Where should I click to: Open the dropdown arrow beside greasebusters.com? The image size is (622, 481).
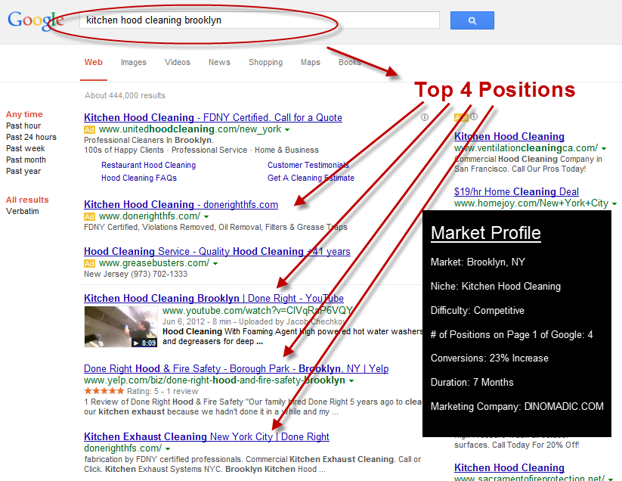pos(215,264)
